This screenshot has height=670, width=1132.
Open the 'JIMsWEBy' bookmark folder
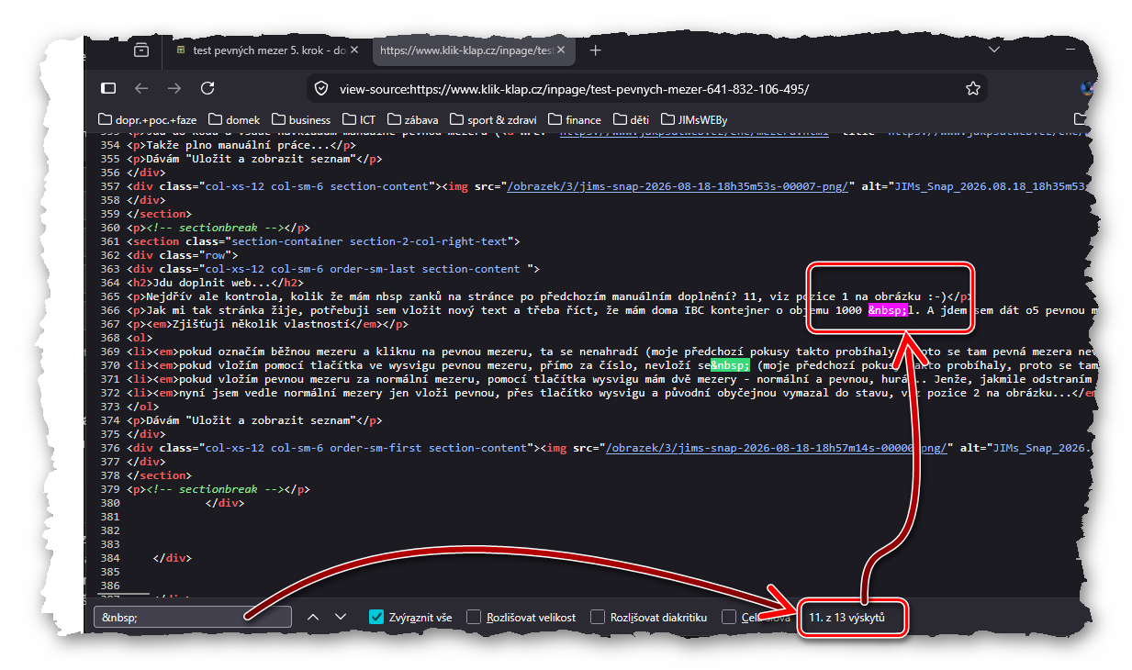(693, 120)
